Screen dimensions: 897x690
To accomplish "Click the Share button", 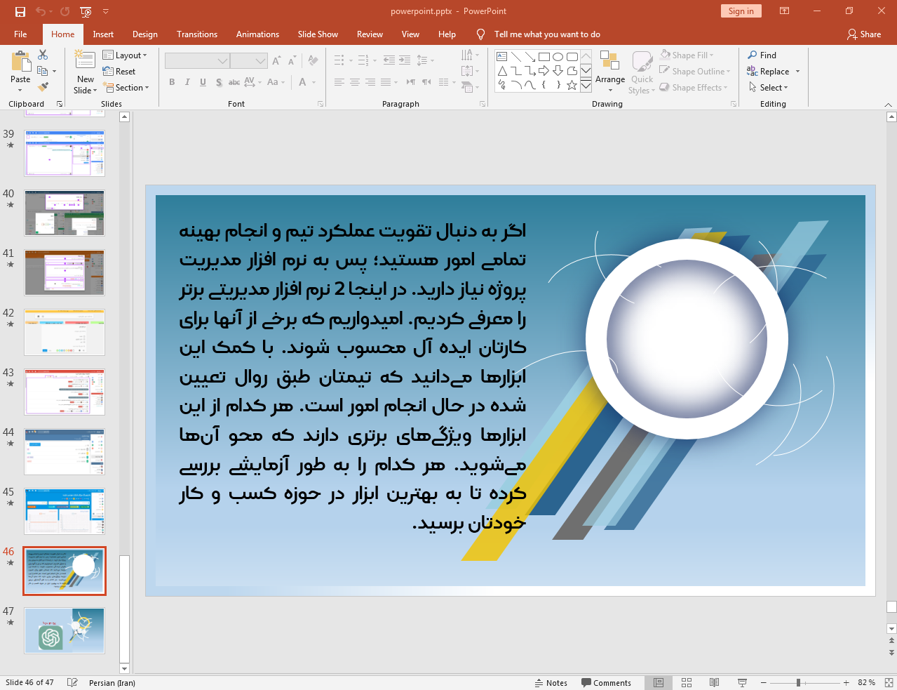I will coord(864,34).
